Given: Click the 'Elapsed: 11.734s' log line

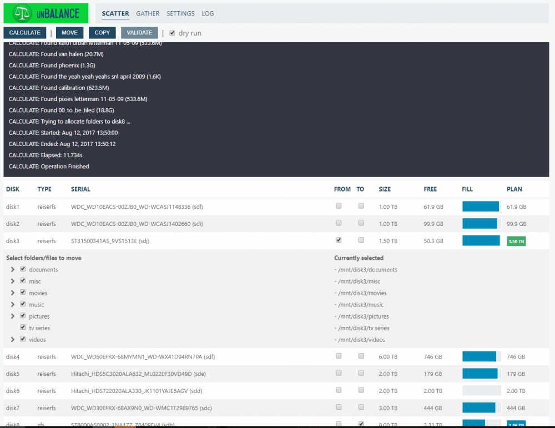Looking at the screenshot, I should [46, 155].
